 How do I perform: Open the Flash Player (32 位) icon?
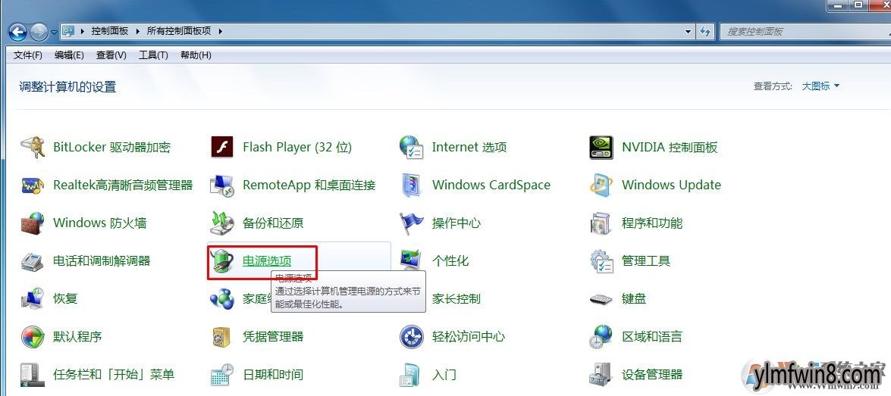[x=222, y=148]
